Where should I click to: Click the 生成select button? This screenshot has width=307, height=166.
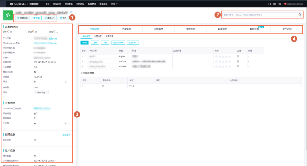118,43
